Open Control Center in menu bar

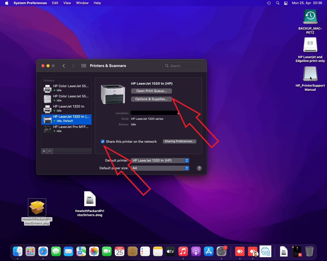coord(286,3)
